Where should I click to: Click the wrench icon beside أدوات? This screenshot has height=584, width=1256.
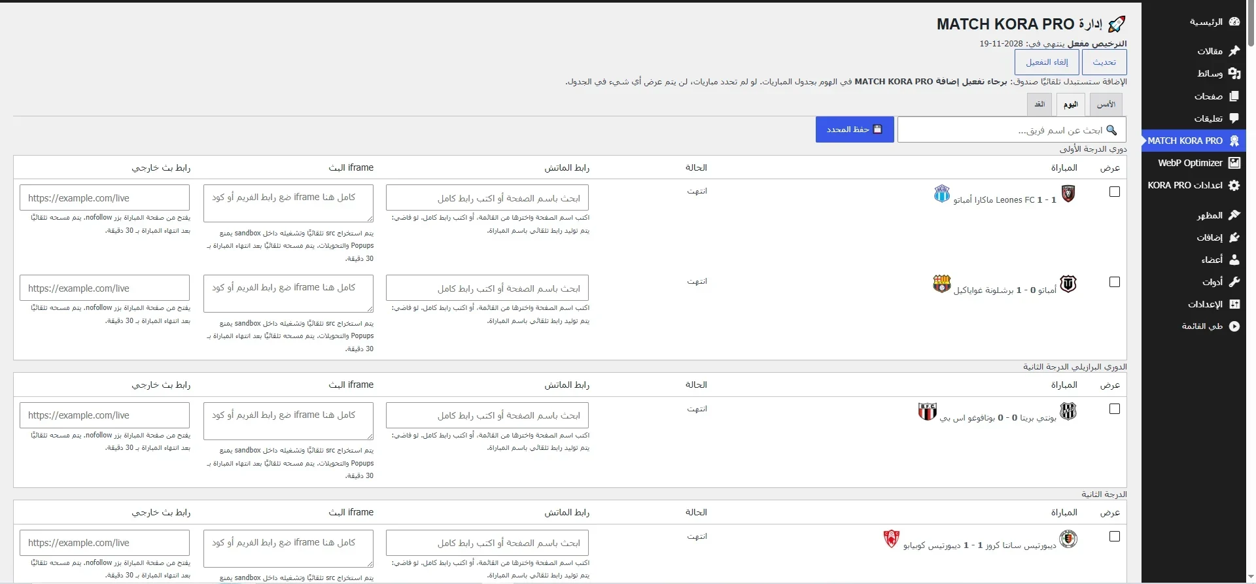pyautogui.click(x=1234, y=282)
